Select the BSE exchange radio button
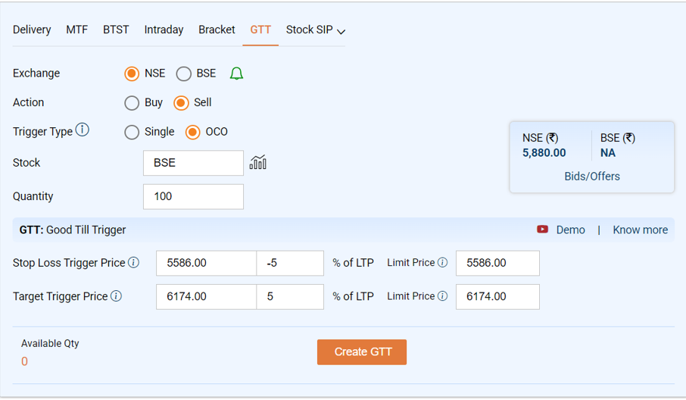 click(184, 73)
